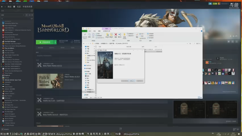Open 本地磁盘 (C:) in Explorer sidebar
Viewport: 242px width, 136px height.
click(x=90, y=89)
